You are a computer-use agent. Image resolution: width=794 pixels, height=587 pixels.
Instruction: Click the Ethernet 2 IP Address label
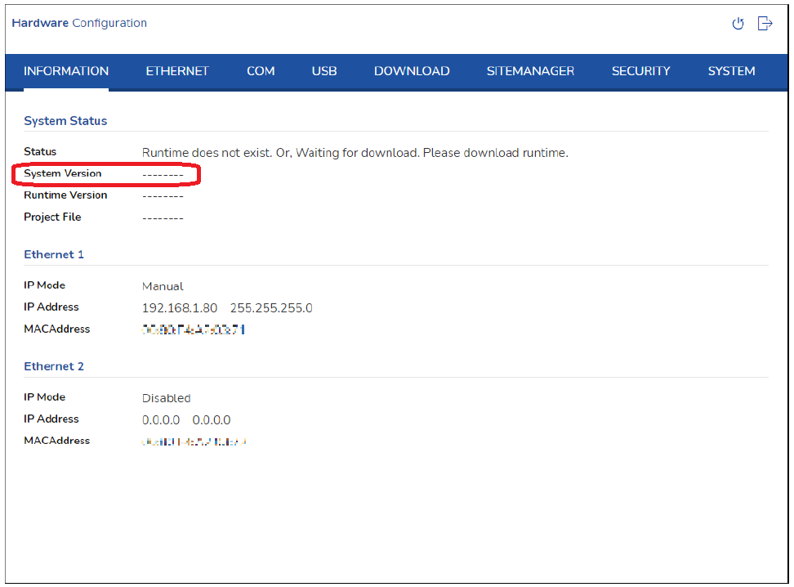coord(51,419)
